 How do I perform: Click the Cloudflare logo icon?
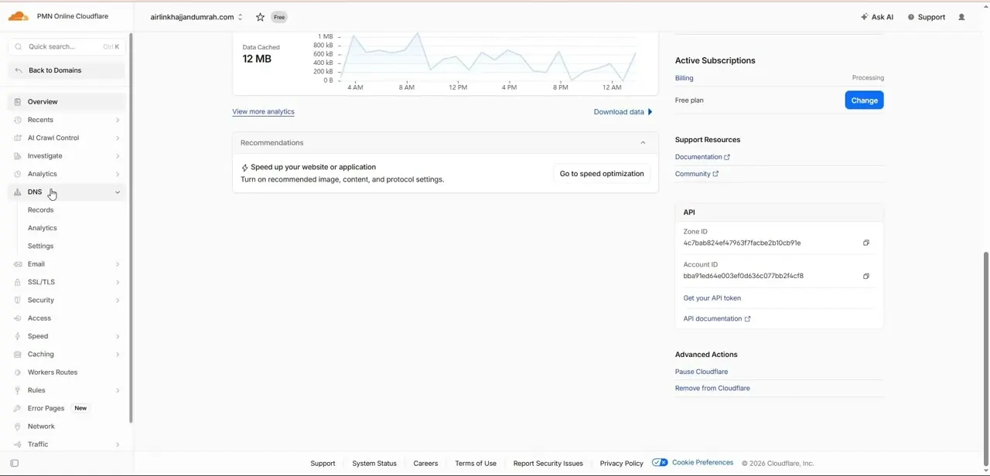coord(19,16)
